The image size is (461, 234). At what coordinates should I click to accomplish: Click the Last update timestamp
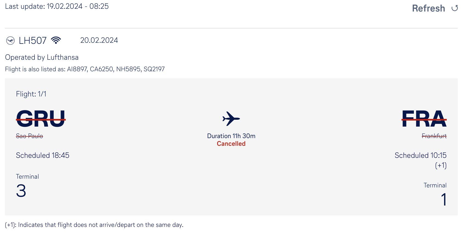pyautogui.click(x=57, y=6)
